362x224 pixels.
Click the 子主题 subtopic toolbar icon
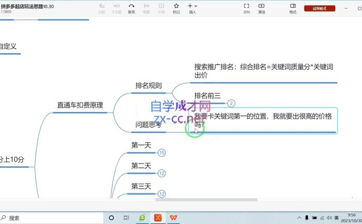click(117, 6)
